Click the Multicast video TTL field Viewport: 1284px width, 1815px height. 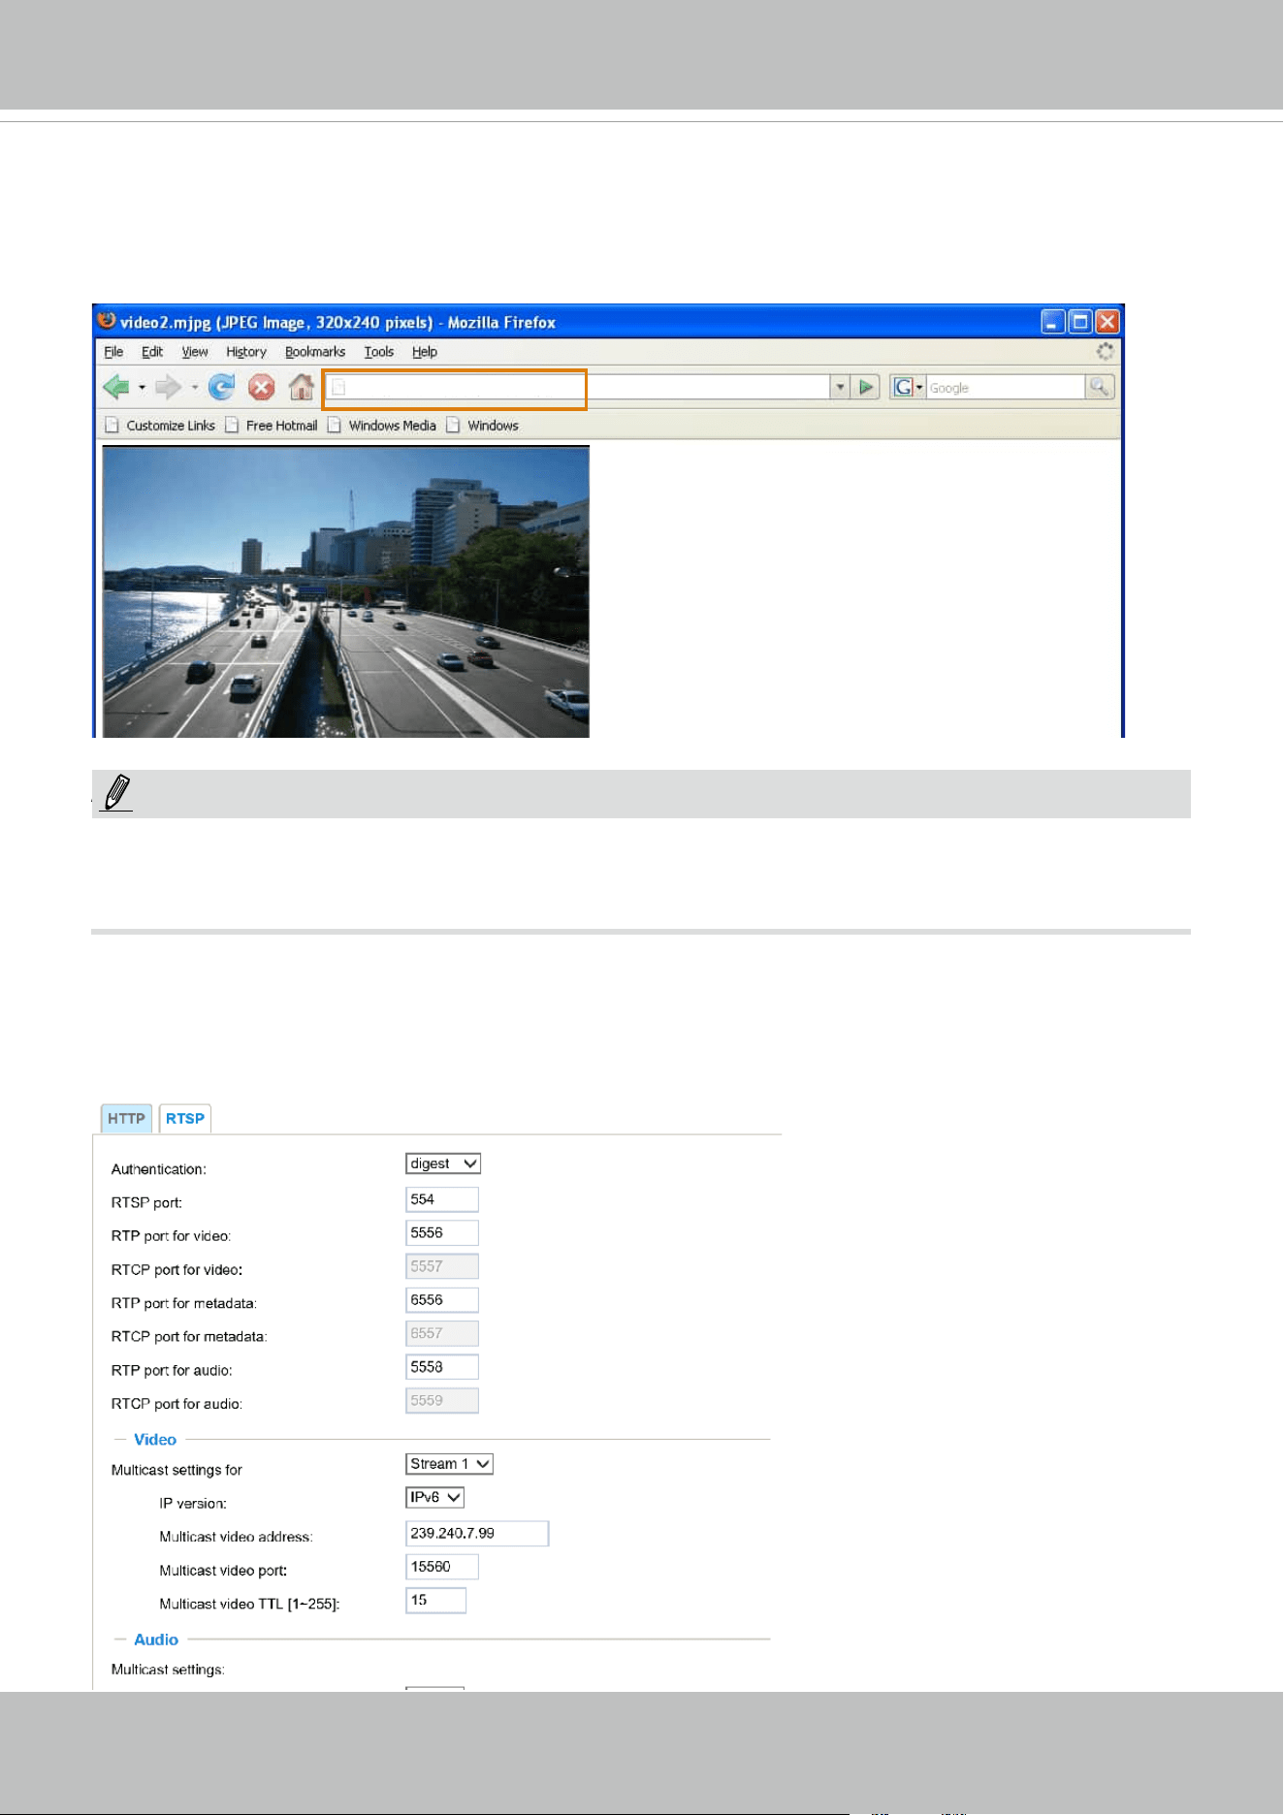click(435, 1601)
